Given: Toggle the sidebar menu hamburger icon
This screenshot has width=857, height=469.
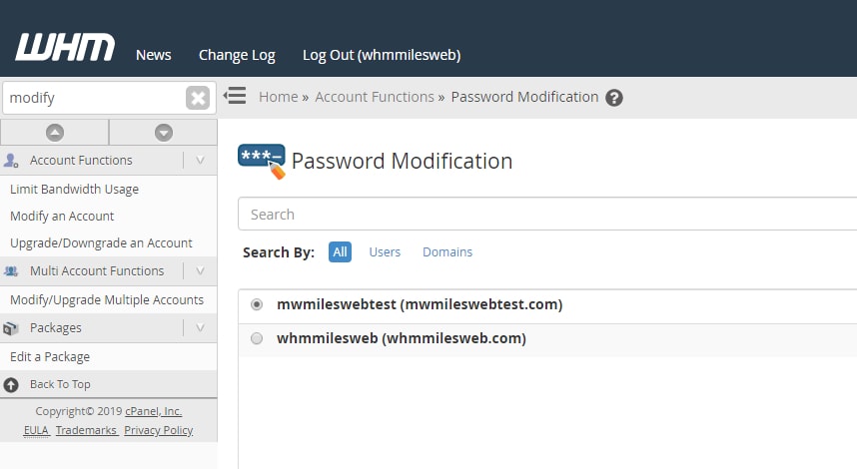Looking at the screenshot, I should click(235, 96).
